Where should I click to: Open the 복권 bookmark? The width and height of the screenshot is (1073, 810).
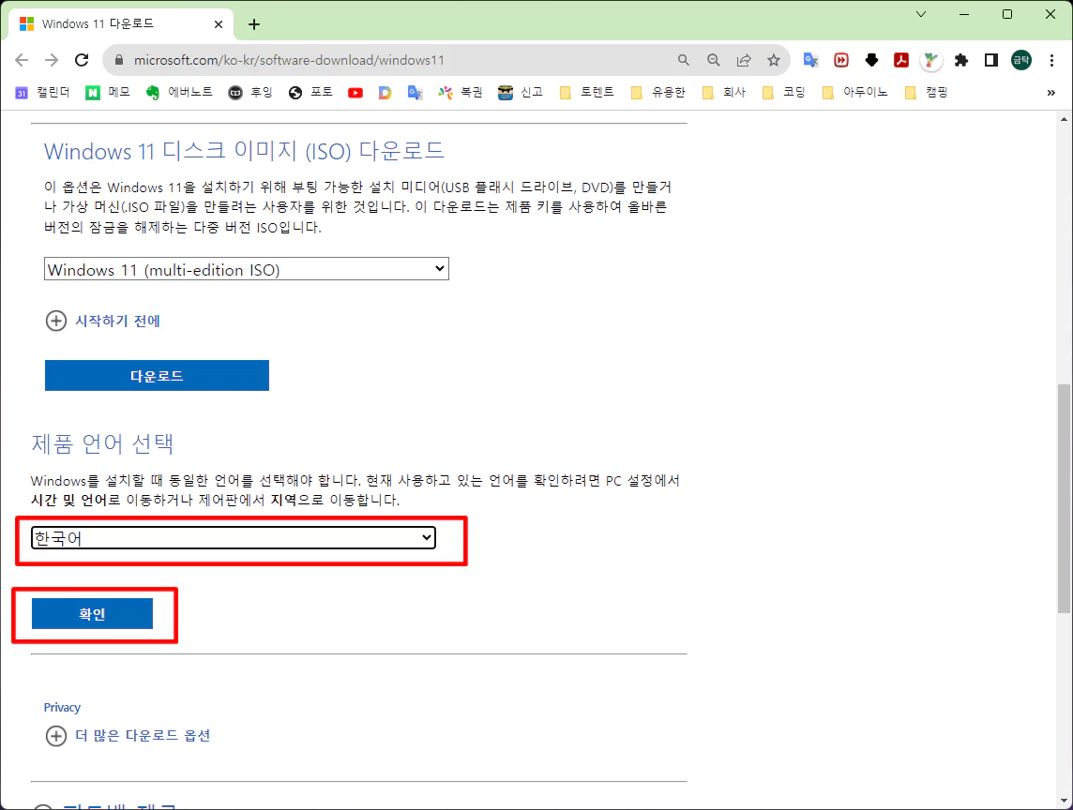461,93
